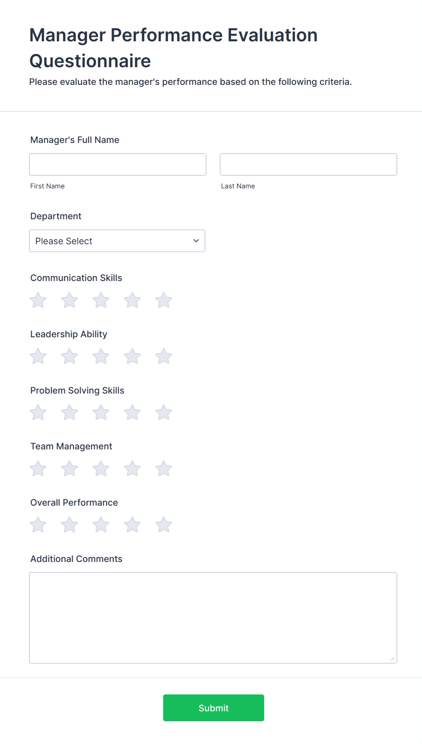Click the resize handle of the comments box
The image size is (422, 744).
click(392, 658)
